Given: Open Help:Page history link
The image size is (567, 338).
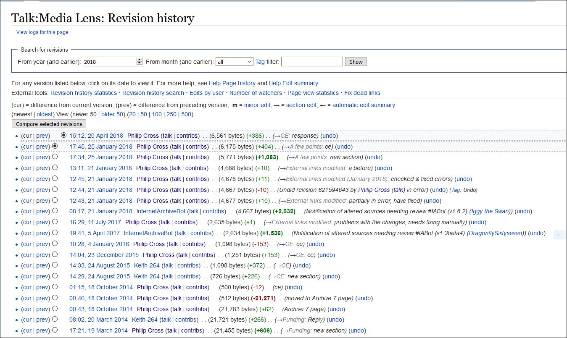Looking at the screenshot, I should click(x=232, y=83).
